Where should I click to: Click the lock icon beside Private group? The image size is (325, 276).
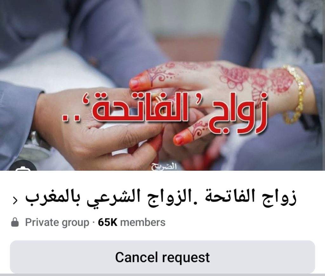[x=15, y=222]
